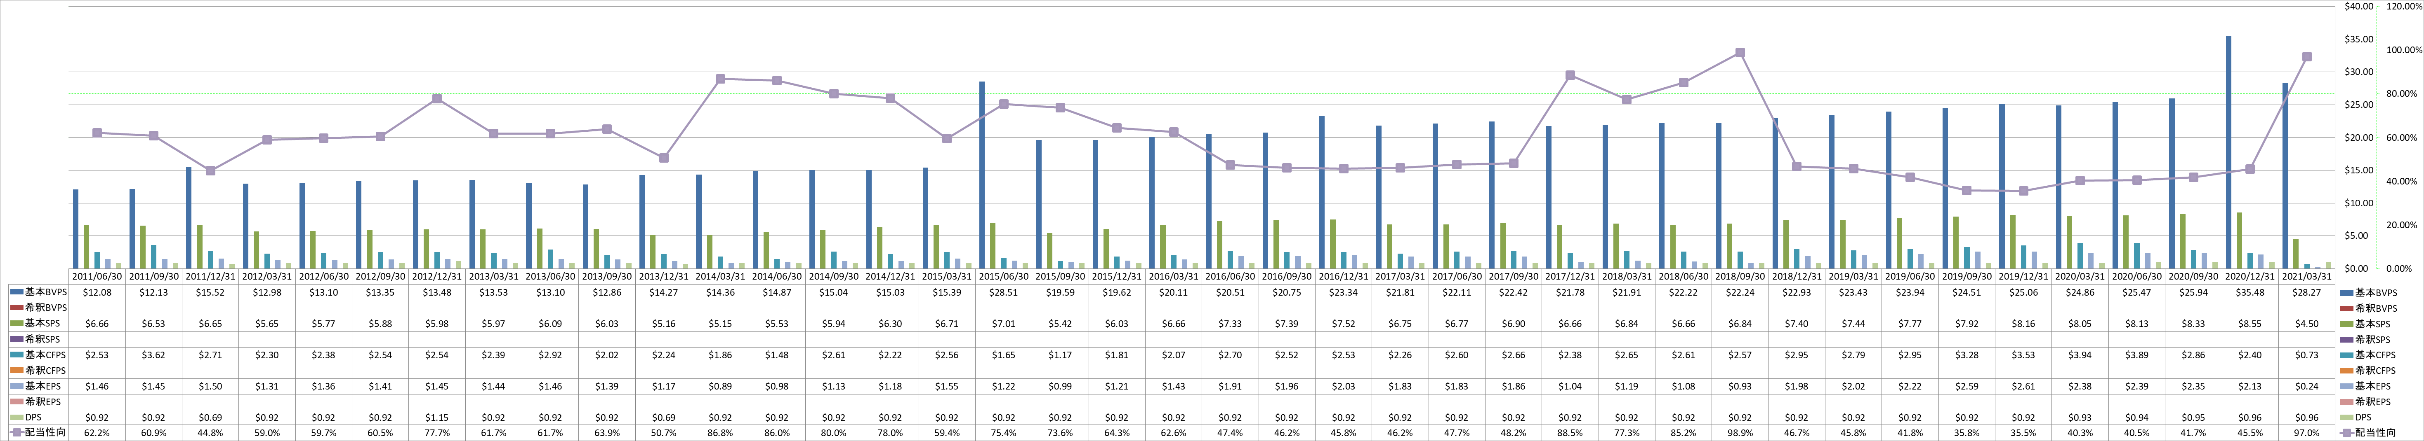The height and width of the screenshot is (441, 2424).
Task: Select the $2.59 EPS cell
Action: [1967, 386]
